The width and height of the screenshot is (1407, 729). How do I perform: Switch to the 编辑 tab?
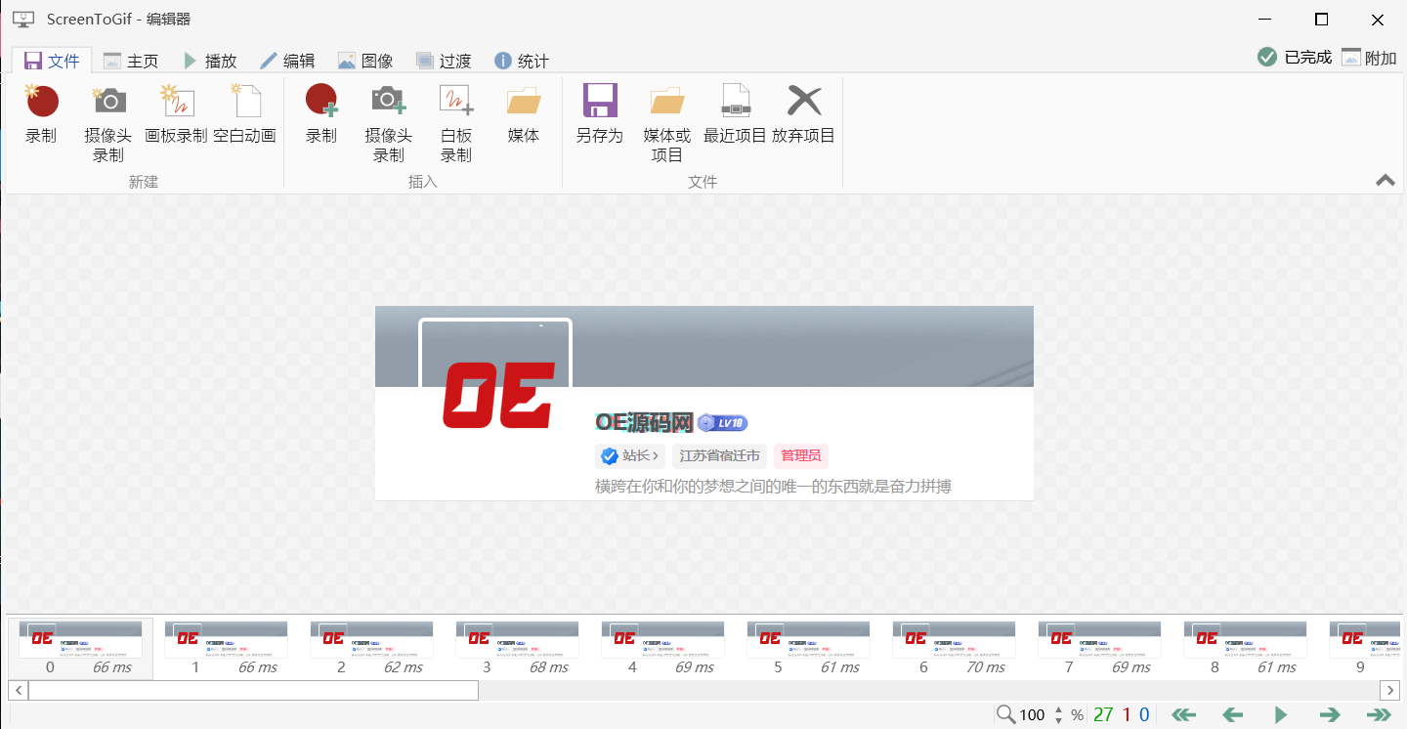click(x=286, y=61)
